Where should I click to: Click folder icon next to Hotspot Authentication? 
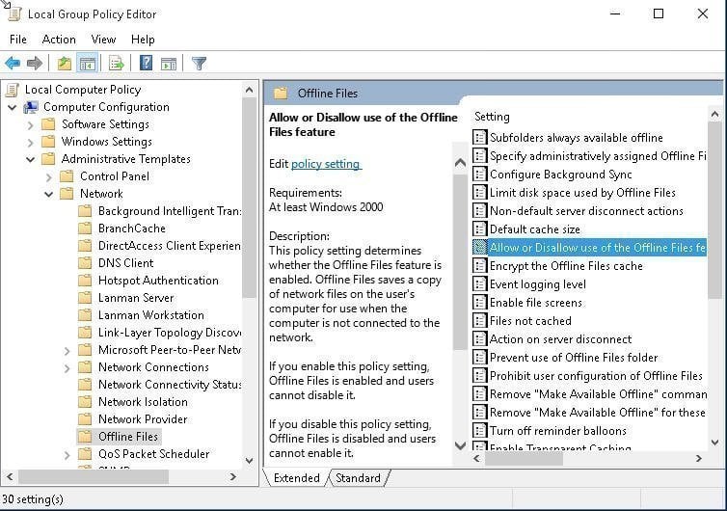(85, 280)
